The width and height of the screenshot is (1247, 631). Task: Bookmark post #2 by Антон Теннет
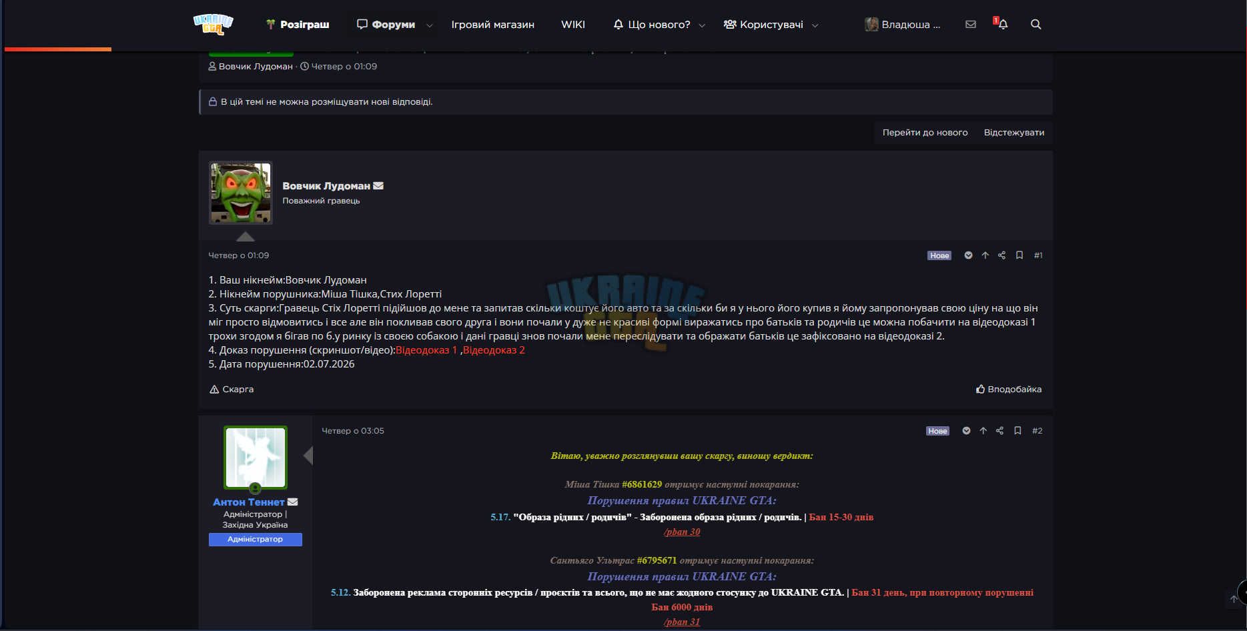(1017, 431)
